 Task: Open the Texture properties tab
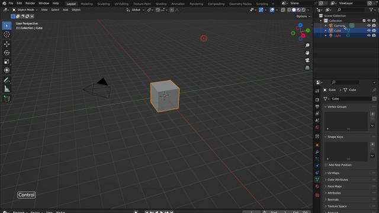(317, 195)
